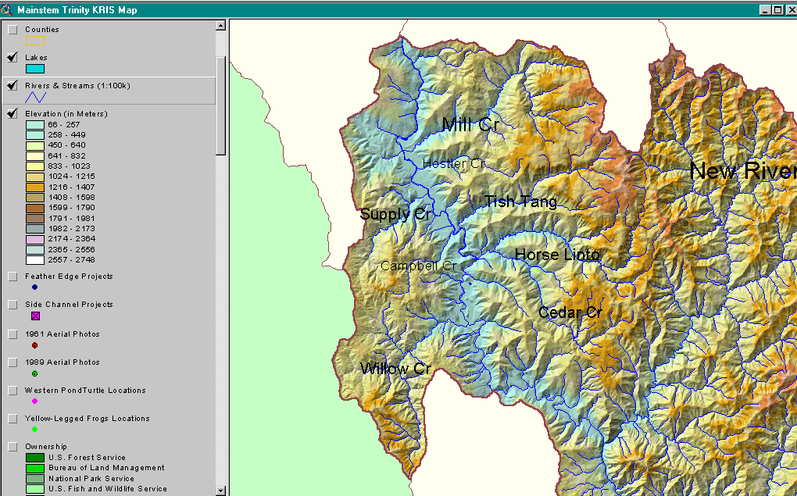Click the Campbell Cr map label
The image size is (797, 496).
[x=418, y=266]
